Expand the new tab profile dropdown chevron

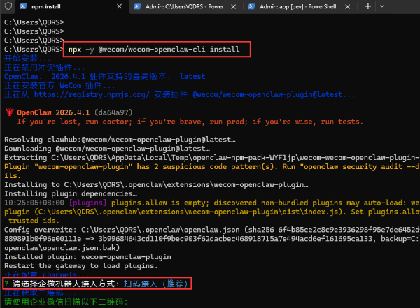tap(383, 7)
